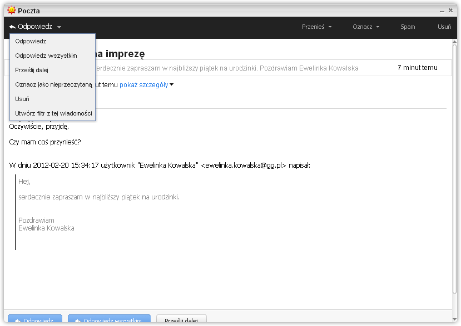Screen dimensions: 461x326
Task: Choose Usuń from the dropdown menu
Action: [53, 99]
